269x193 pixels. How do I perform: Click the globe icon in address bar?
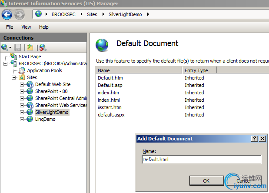click(38, 14)
